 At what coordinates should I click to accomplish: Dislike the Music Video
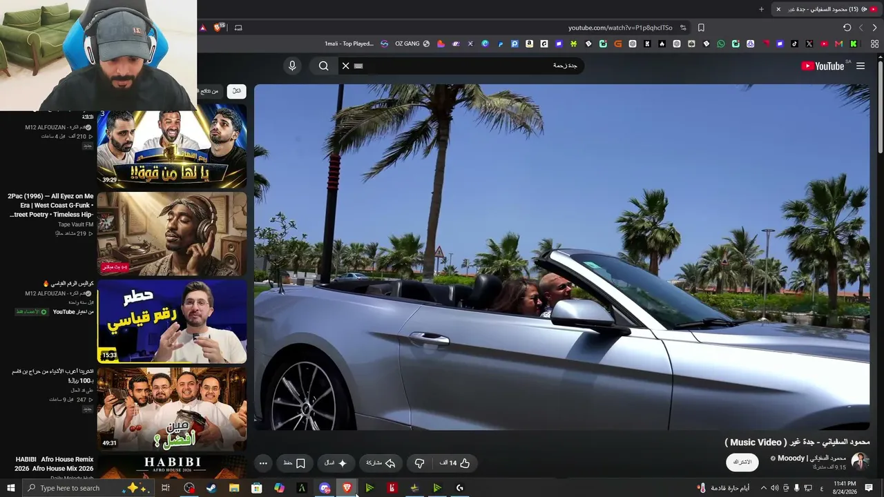click(419, 463)
